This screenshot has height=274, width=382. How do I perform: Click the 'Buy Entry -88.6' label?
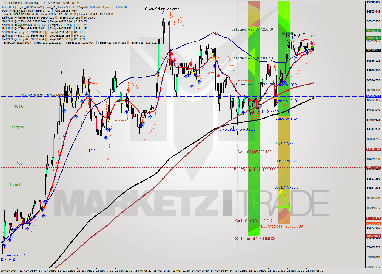tap(286, 187)
